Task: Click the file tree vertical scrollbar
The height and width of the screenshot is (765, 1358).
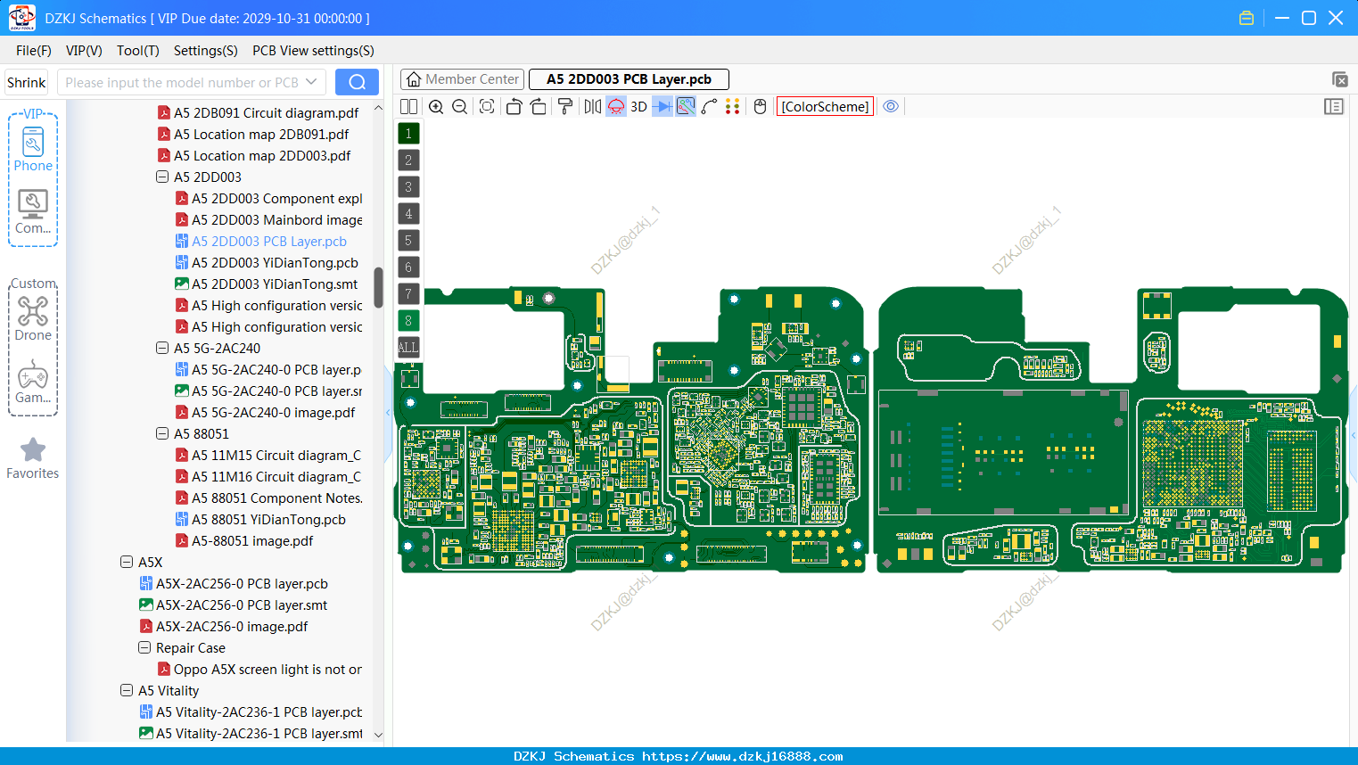Action: pyautogui.click(x=378, y=287)
